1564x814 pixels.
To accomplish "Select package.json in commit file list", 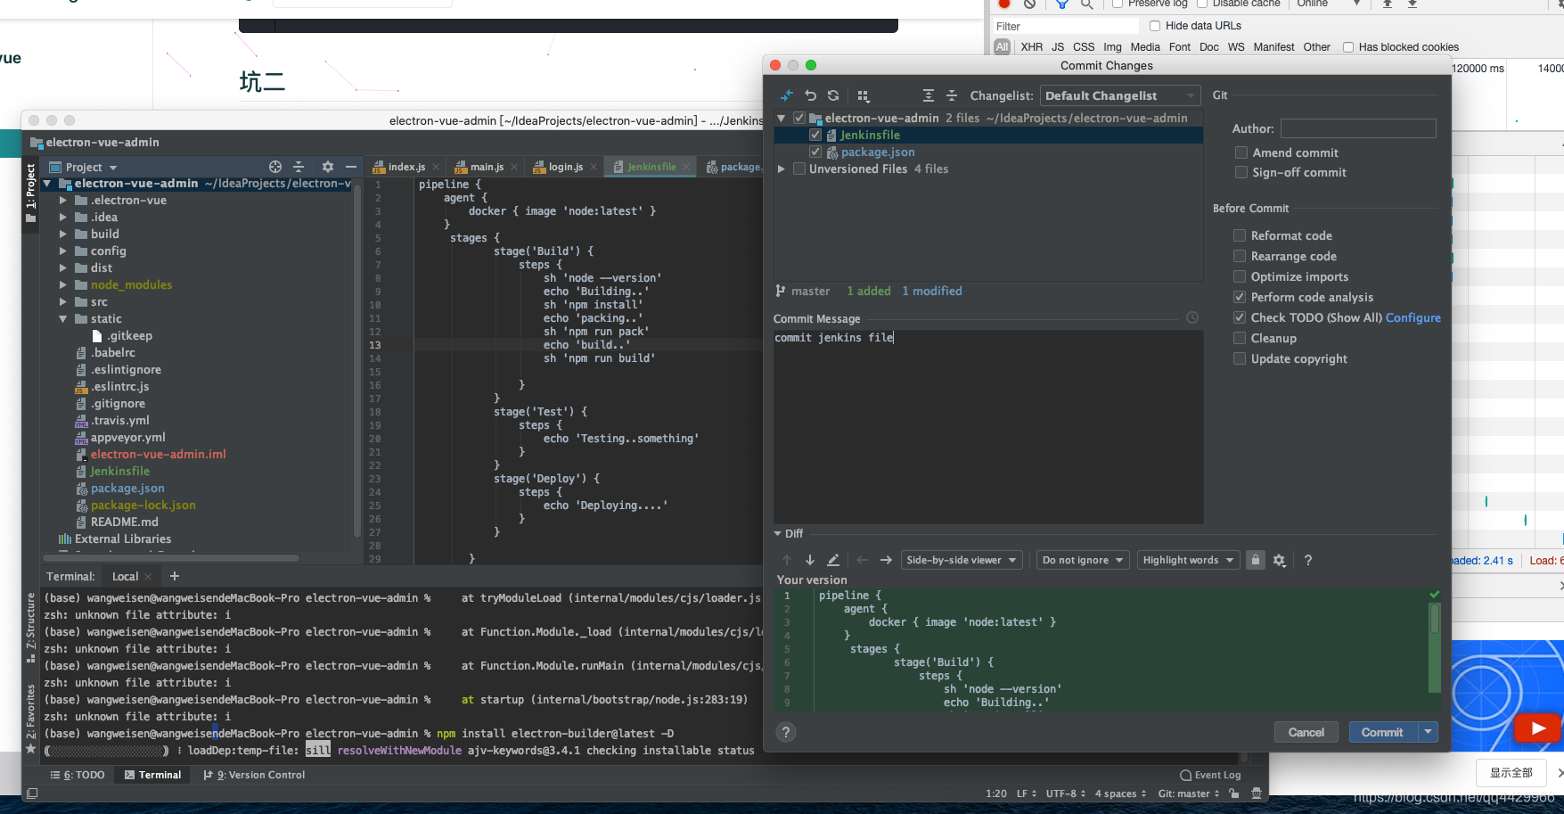I will tap(878, 152).
